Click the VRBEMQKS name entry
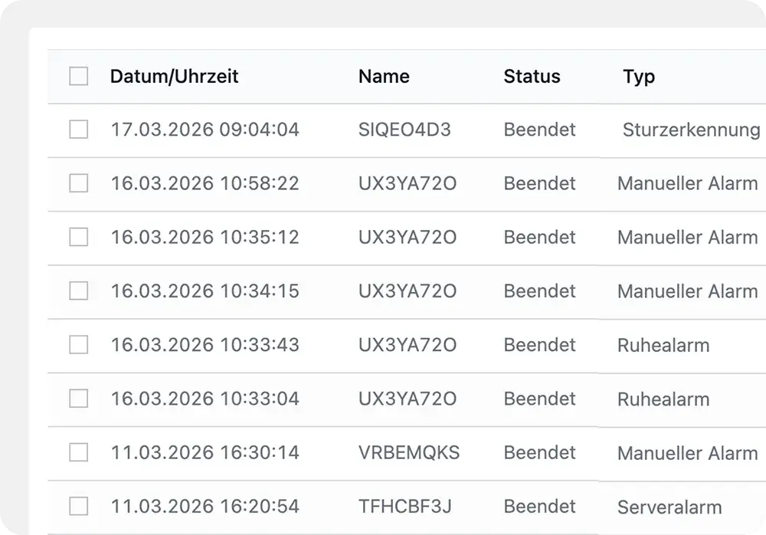 (409, 453)
